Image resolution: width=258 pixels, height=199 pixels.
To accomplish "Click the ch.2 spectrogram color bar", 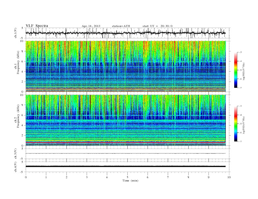I will coord(236,124).
